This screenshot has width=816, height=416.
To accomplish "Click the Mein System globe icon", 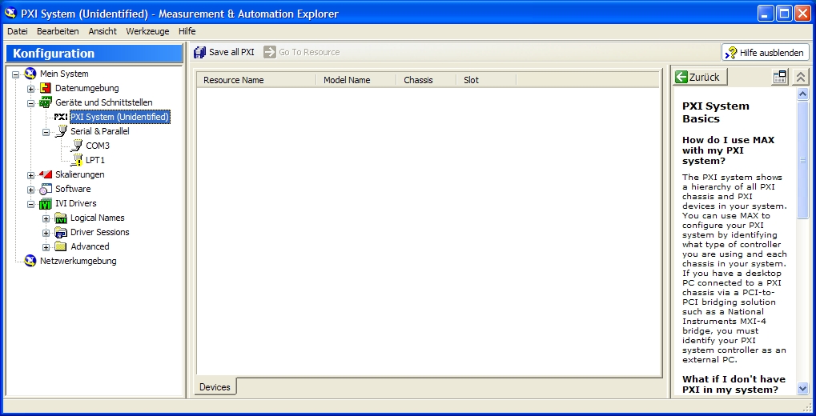I will [x=30, y=74].
